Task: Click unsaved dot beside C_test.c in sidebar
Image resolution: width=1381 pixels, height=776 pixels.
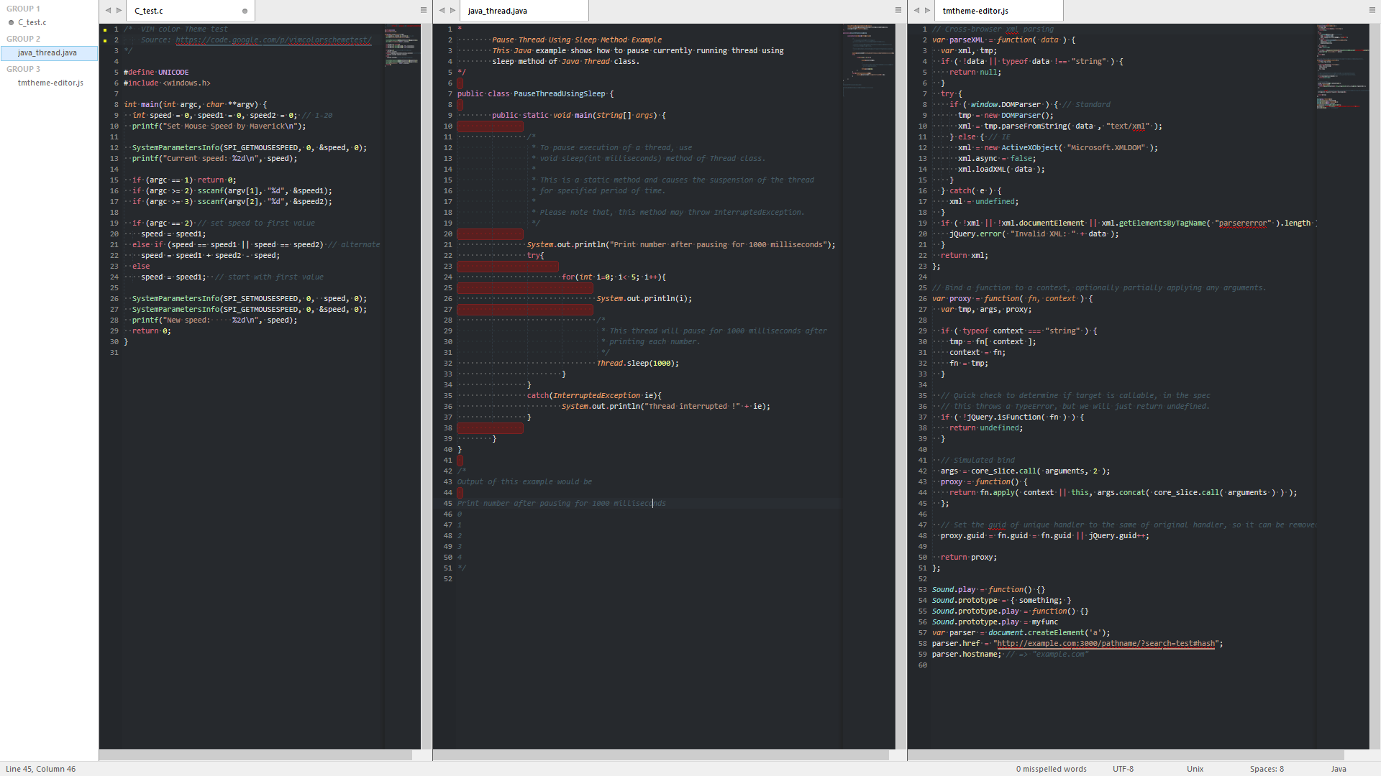Action: coord(11,22)
